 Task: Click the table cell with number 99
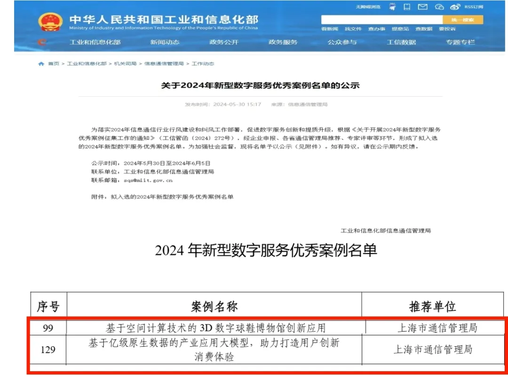coord(48,328)
